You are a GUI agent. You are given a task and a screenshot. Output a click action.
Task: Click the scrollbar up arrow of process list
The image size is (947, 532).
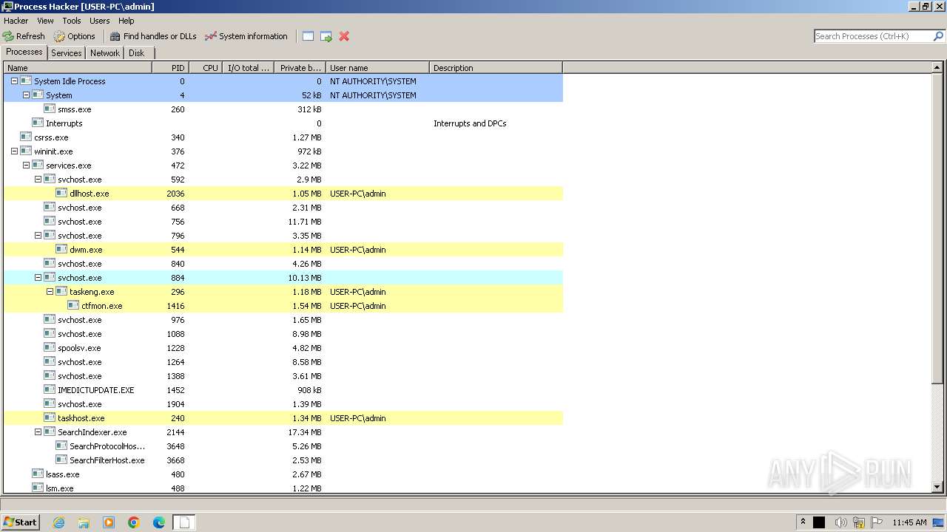point(937,68)
